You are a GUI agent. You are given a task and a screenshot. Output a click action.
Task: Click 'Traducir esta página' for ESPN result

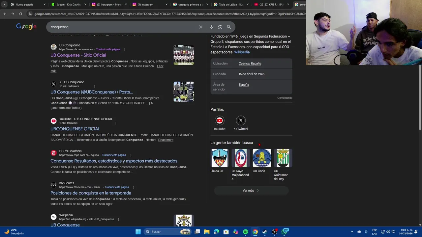coord(114,155)
